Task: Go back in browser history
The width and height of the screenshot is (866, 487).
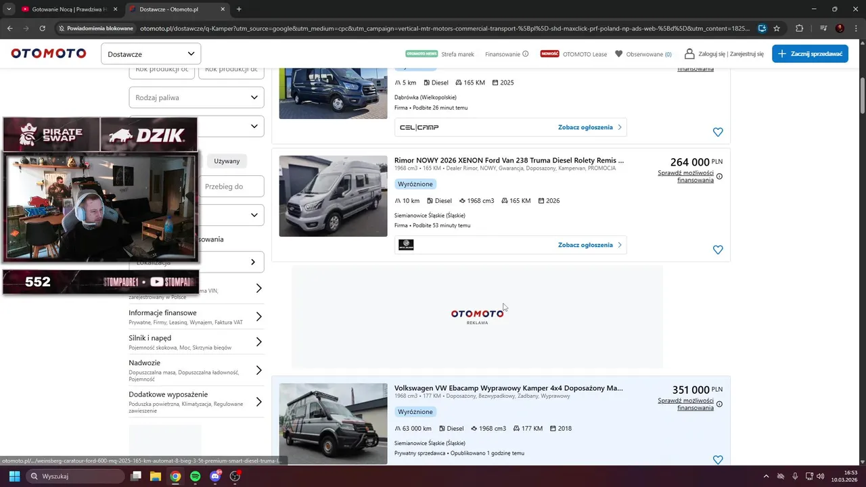Action: click(x=9, y=28)
